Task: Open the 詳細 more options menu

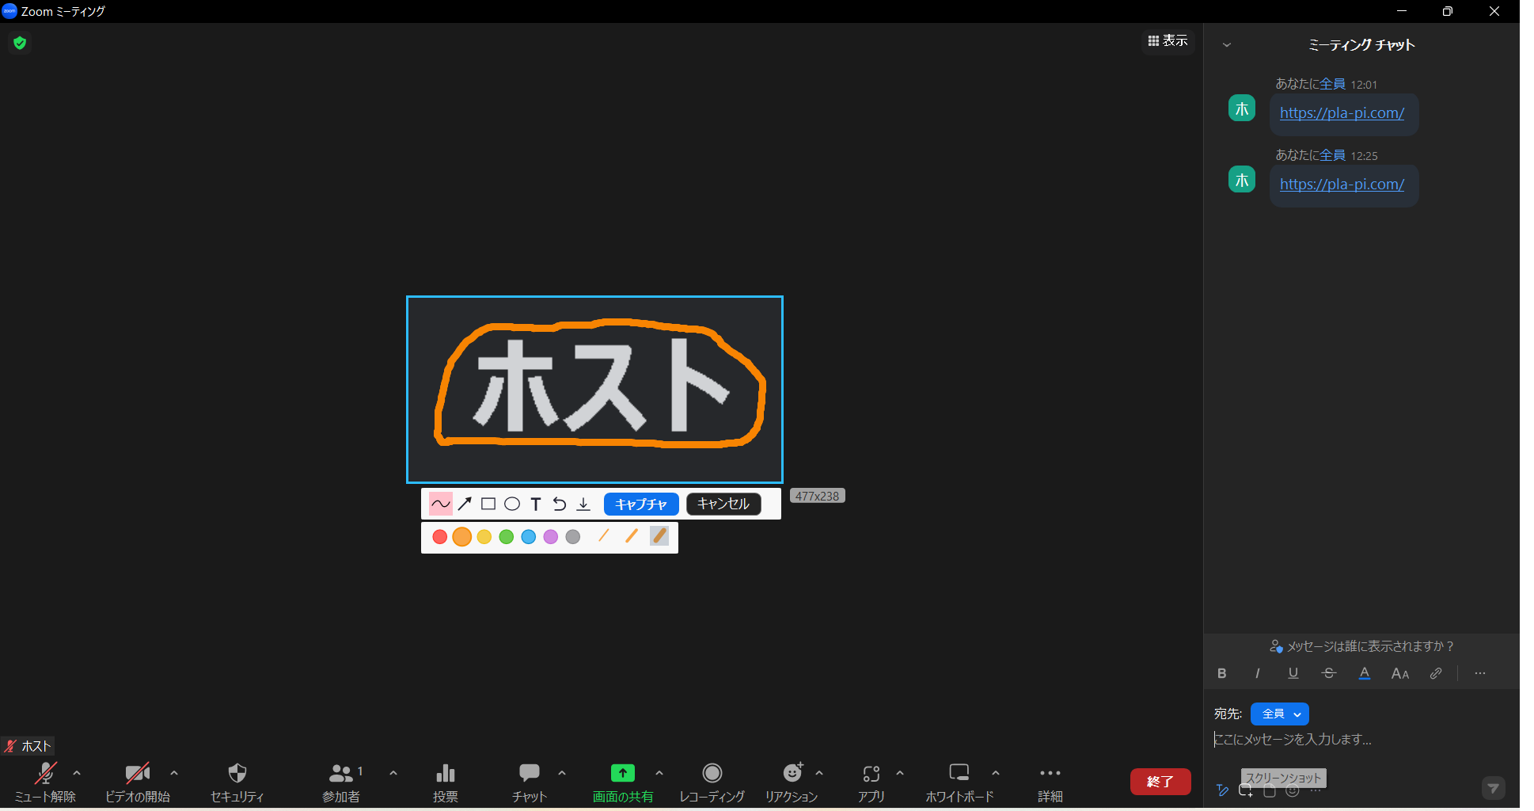Action: tap(1050, 782)
